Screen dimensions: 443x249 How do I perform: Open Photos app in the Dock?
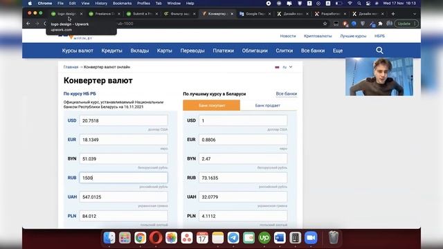[171, 238]
